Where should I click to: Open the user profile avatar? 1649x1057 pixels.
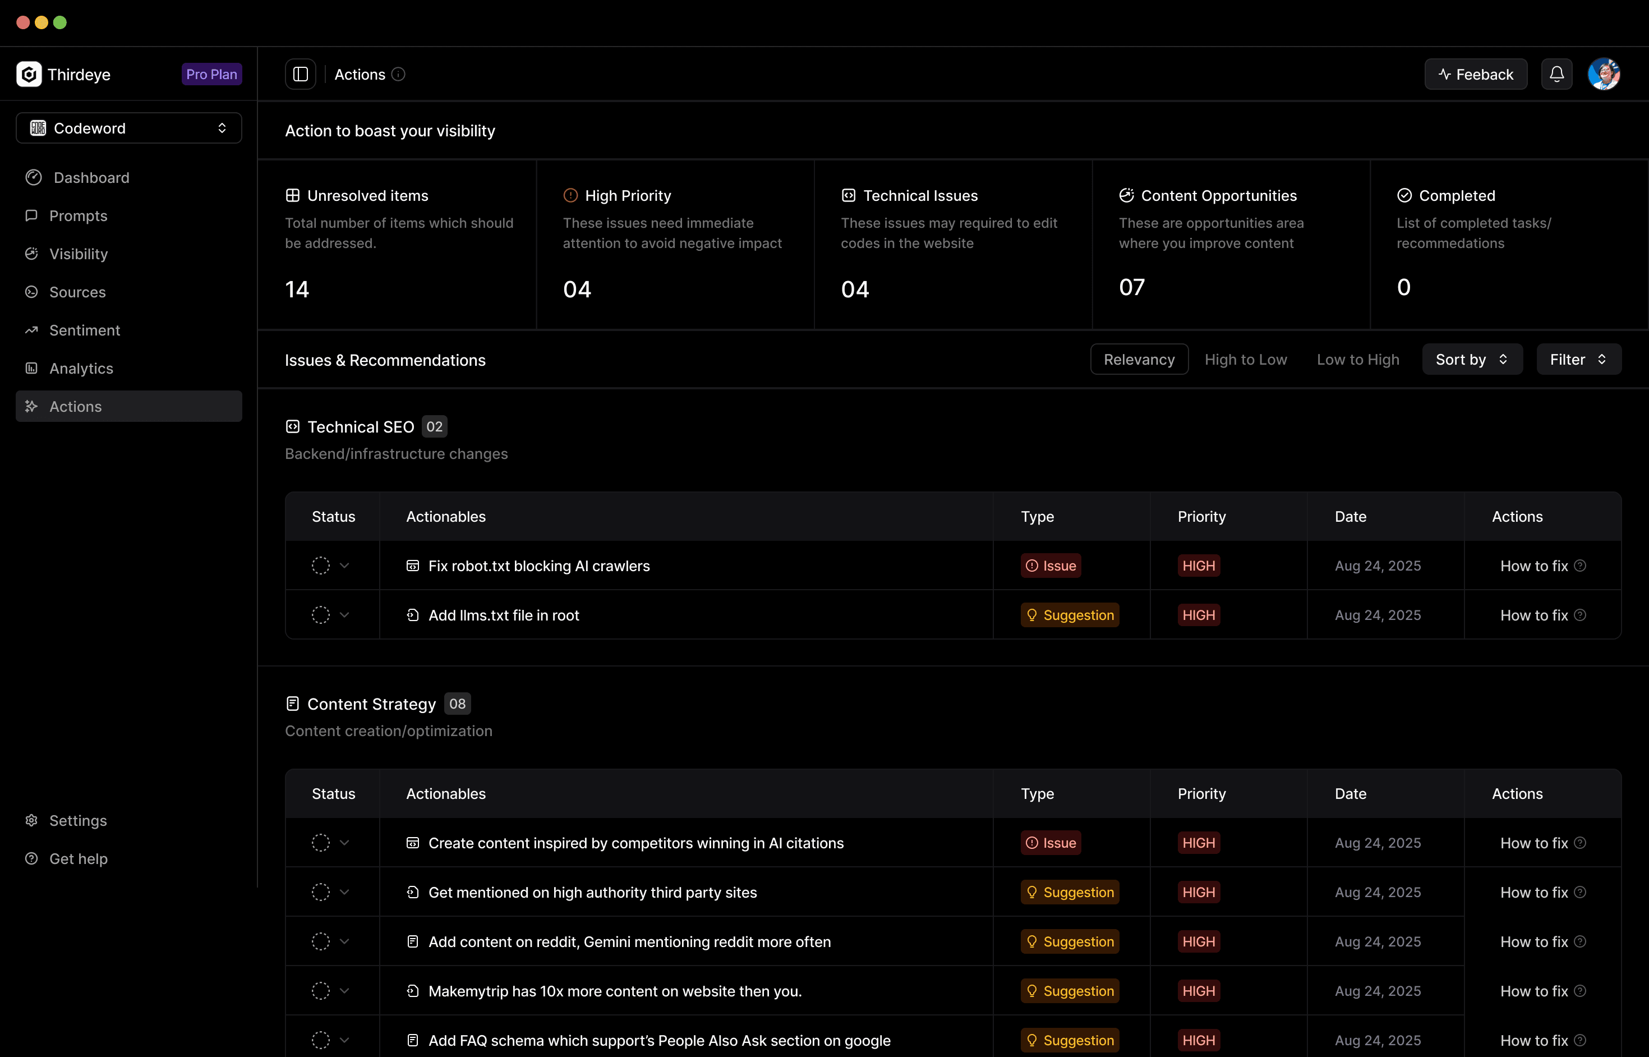point(1604,74)
